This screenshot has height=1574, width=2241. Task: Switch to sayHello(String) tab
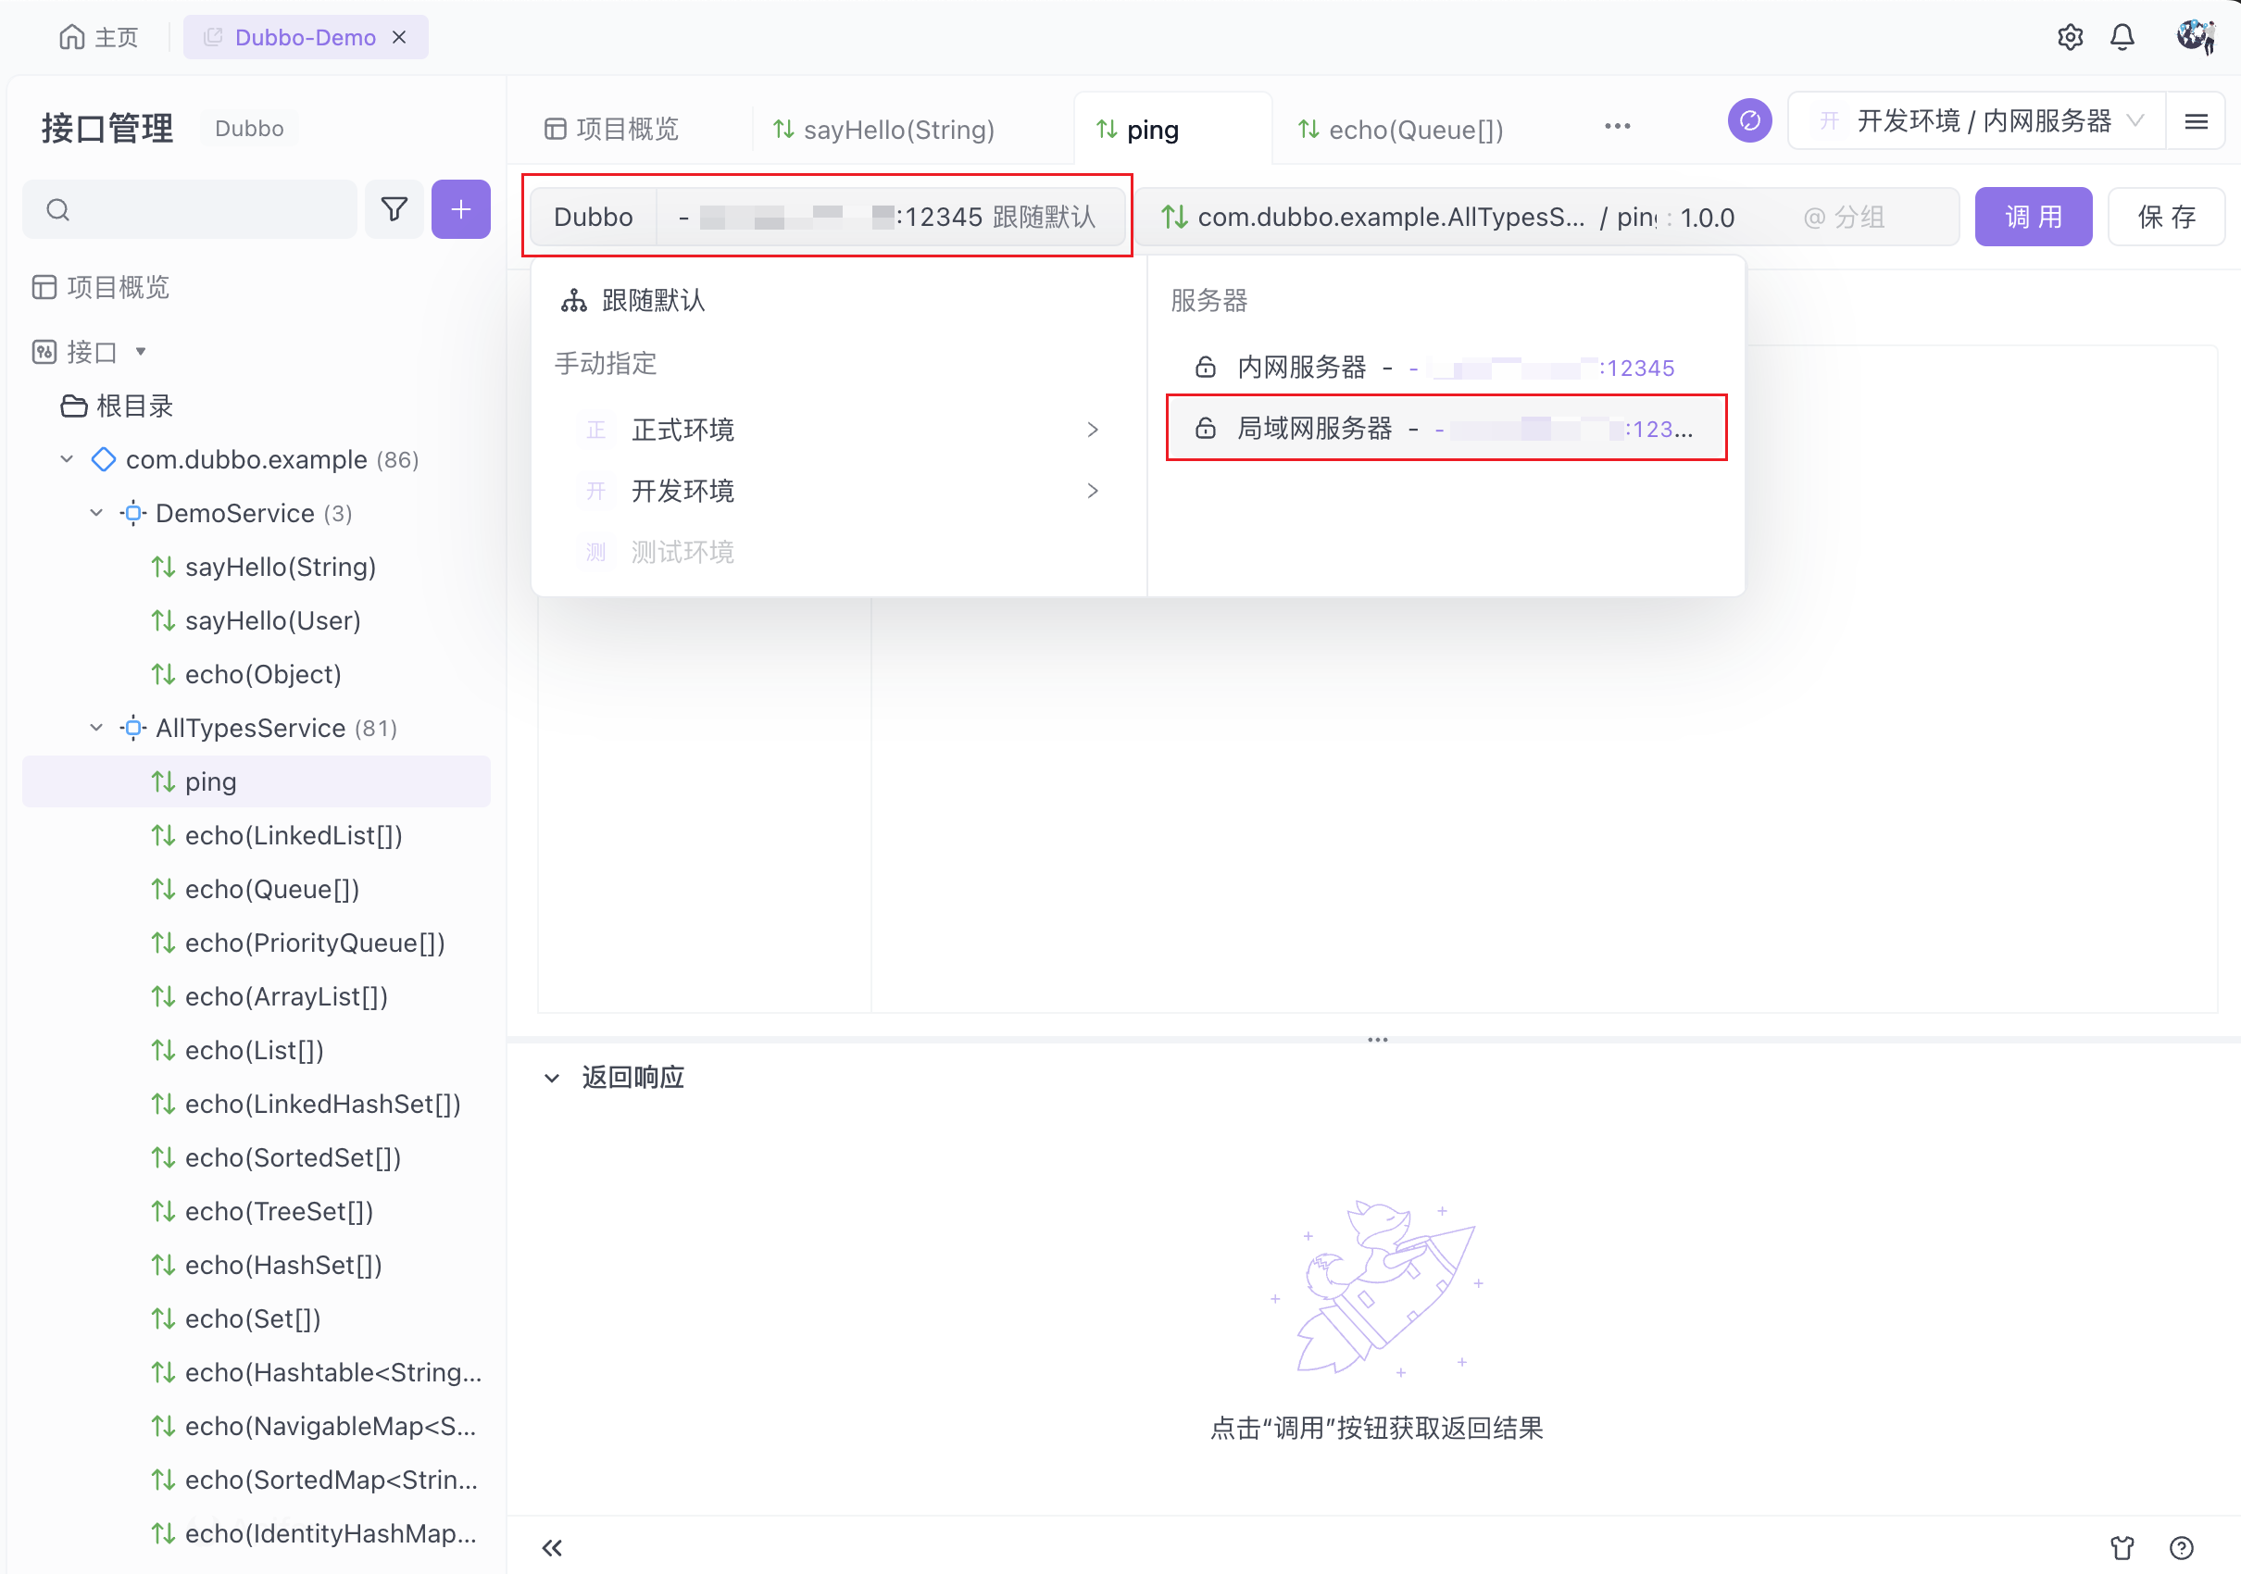coord(898,130)
